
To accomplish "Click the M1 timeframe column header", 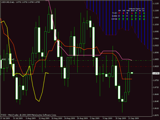I will pyautogui.click(x=120, y=10).
